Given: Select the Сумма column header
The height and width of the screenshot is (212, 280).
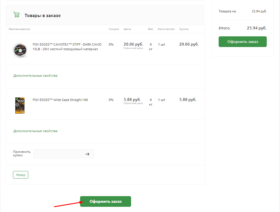Looking at the screenshot, I should coord(184,29).
